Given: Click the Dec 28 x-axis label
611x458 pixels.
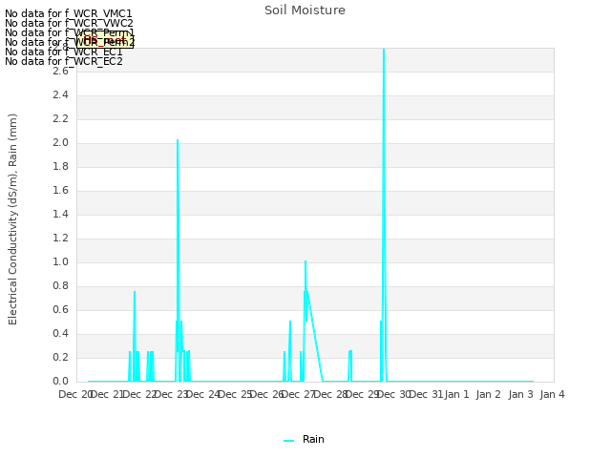Looking at the screenshot, I should click(x=331, y=394).
